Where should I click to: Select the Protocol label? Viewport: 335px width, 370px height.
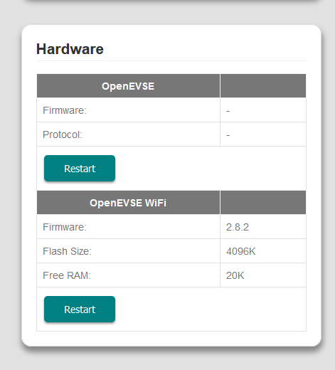63,134
